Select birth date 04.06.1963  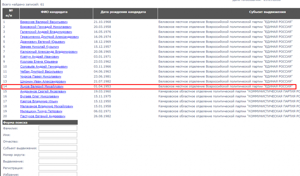pos(102,72)
